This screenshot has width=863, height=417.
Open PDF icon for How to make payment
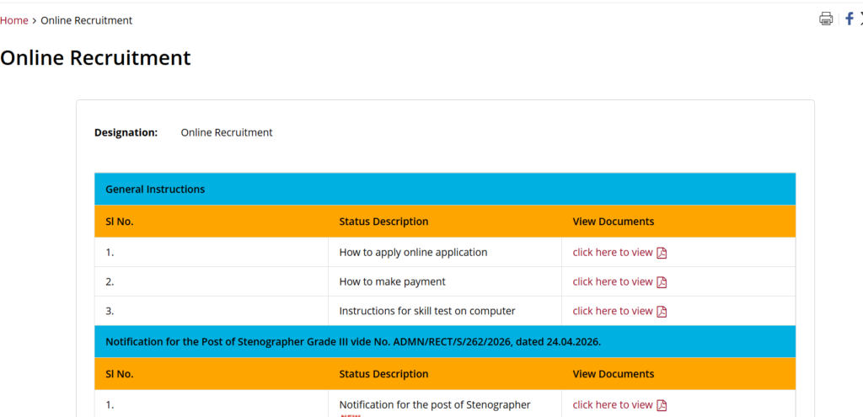(662, 282)
